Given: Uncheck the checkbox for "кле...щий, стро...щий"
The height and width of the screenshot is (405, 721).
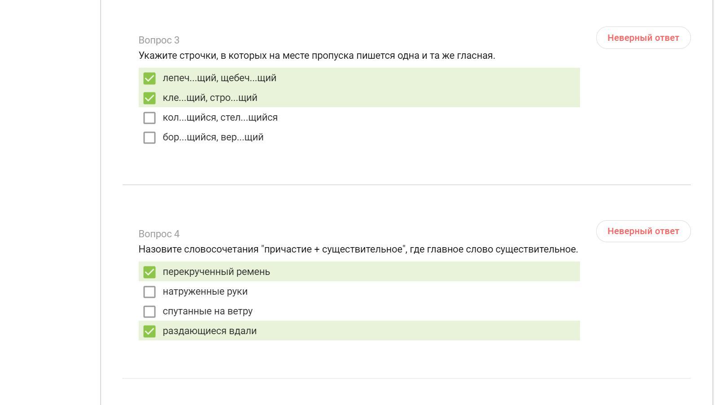Looking at the screenshot, I should coord(149,98).
